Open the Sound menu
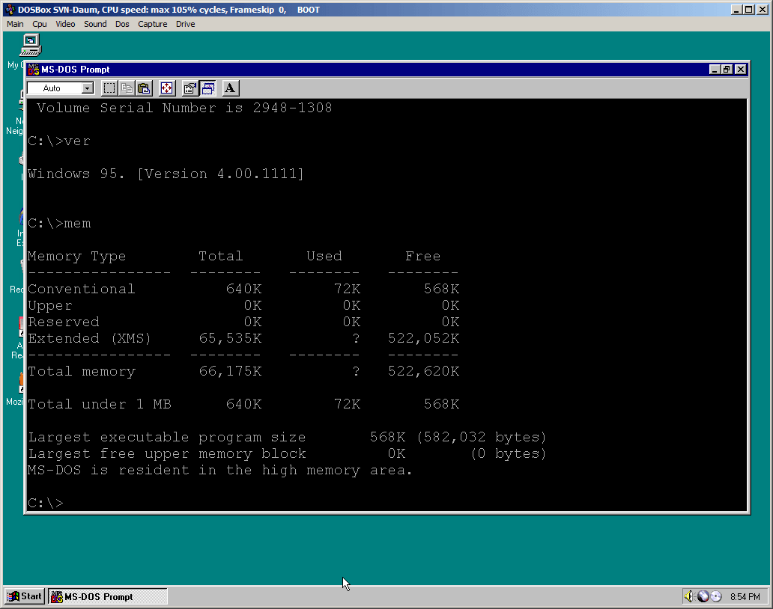This screenshot has width=773, height=609. coord(95,24)
